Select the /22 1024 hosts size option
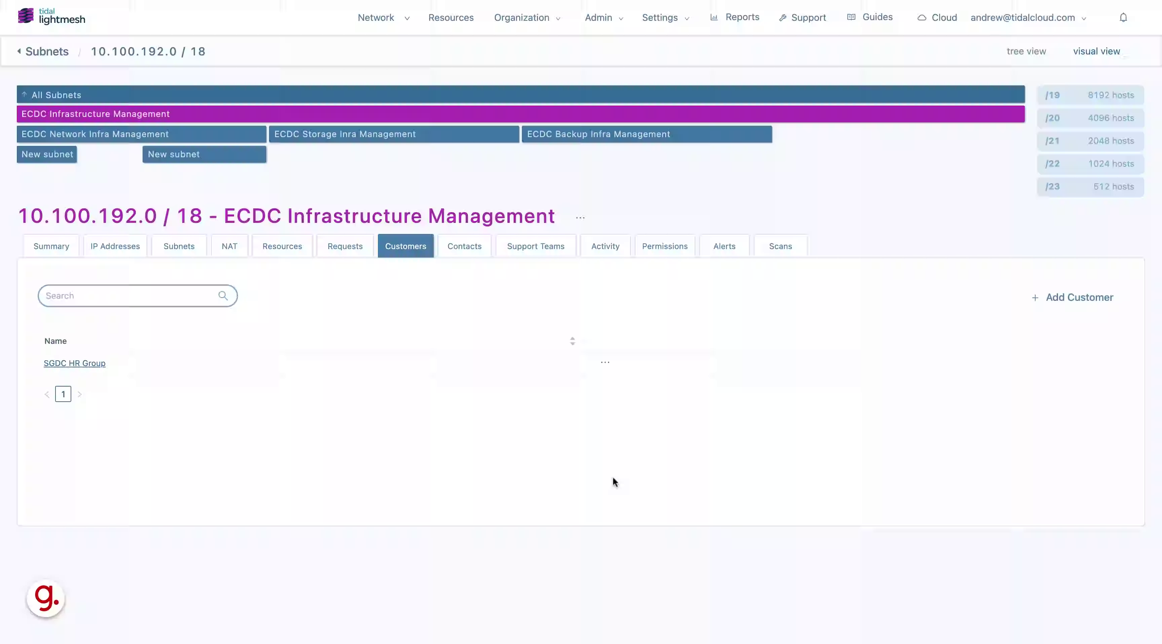 [1090, 164]
